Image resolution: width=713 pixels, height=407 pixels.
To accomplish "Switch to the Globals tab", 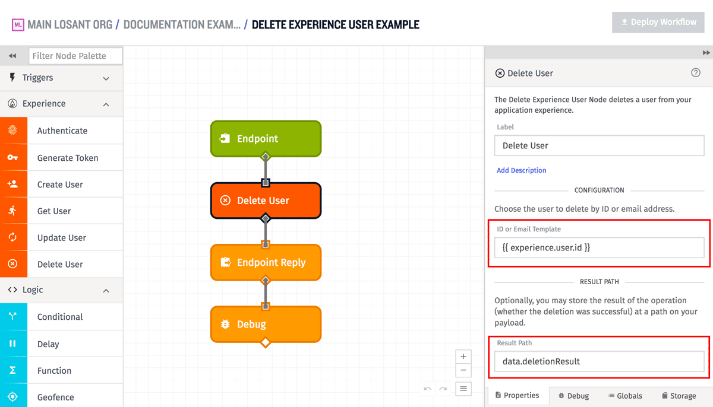I will 625,396.
